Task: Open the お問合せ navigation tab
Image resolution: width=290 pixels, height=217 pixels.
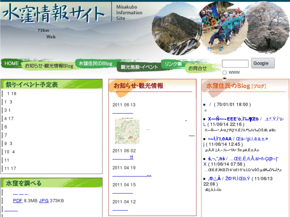Action: [197, 68]
